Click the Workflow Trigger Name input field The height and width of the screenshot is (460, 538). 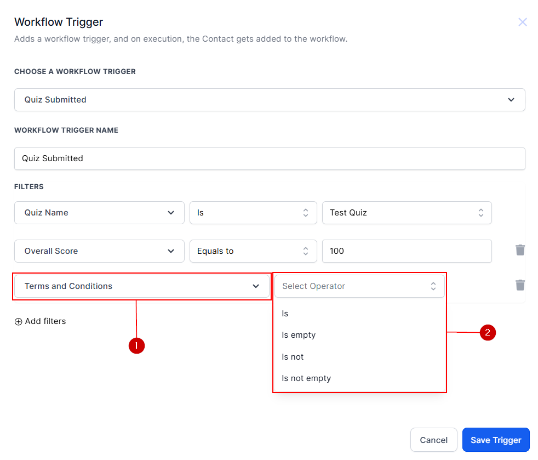tap(269, 158)
